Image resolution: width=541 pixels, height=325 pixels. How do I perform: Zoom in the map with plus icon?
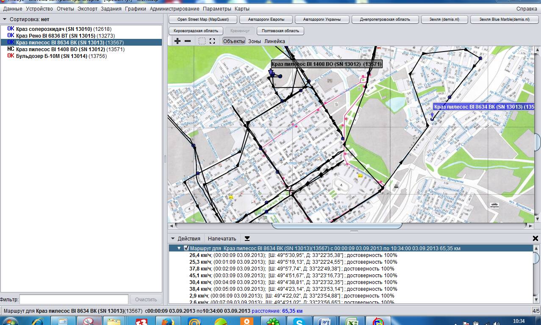[x=178, y=41]
